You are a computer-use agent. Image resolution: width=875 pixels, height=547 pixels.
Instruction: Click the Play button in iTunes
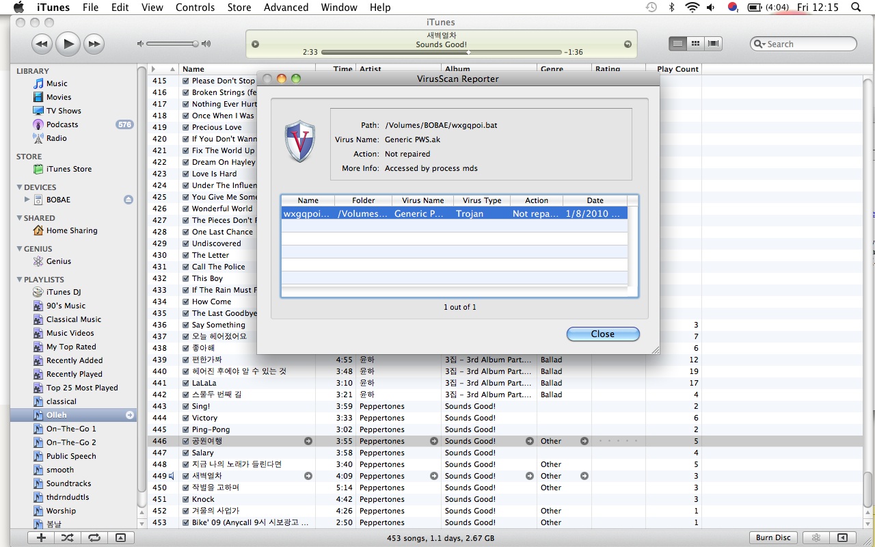click(68, 44)
